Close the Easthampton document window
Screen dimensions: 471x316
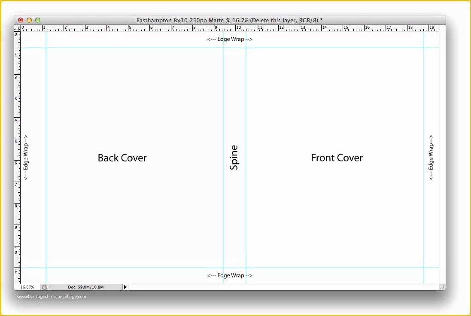point(21,20)
